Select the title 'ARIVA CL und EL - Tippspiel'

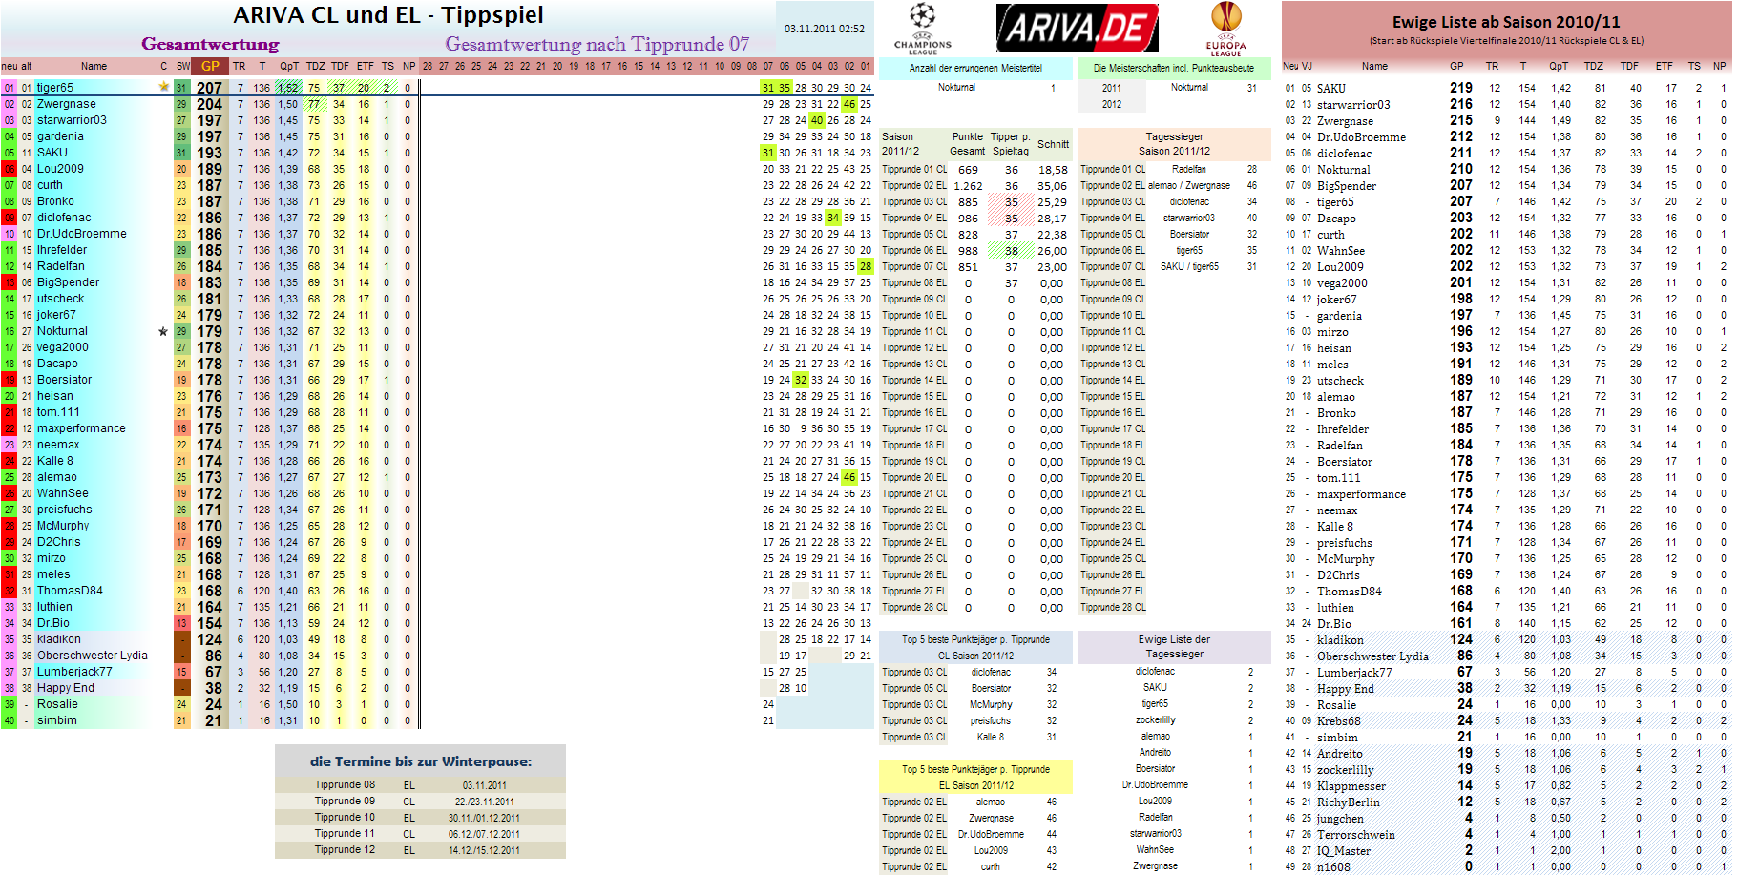pyautogui.click(x=388, y=15)
